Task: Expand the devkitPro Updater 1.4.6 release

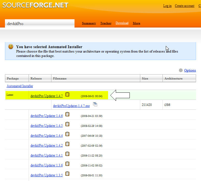Action: pos(46,116)
